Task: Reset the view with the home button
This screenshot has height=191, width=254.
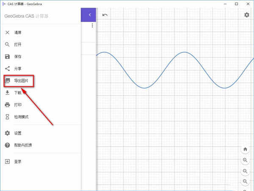Action: [245, 149]
